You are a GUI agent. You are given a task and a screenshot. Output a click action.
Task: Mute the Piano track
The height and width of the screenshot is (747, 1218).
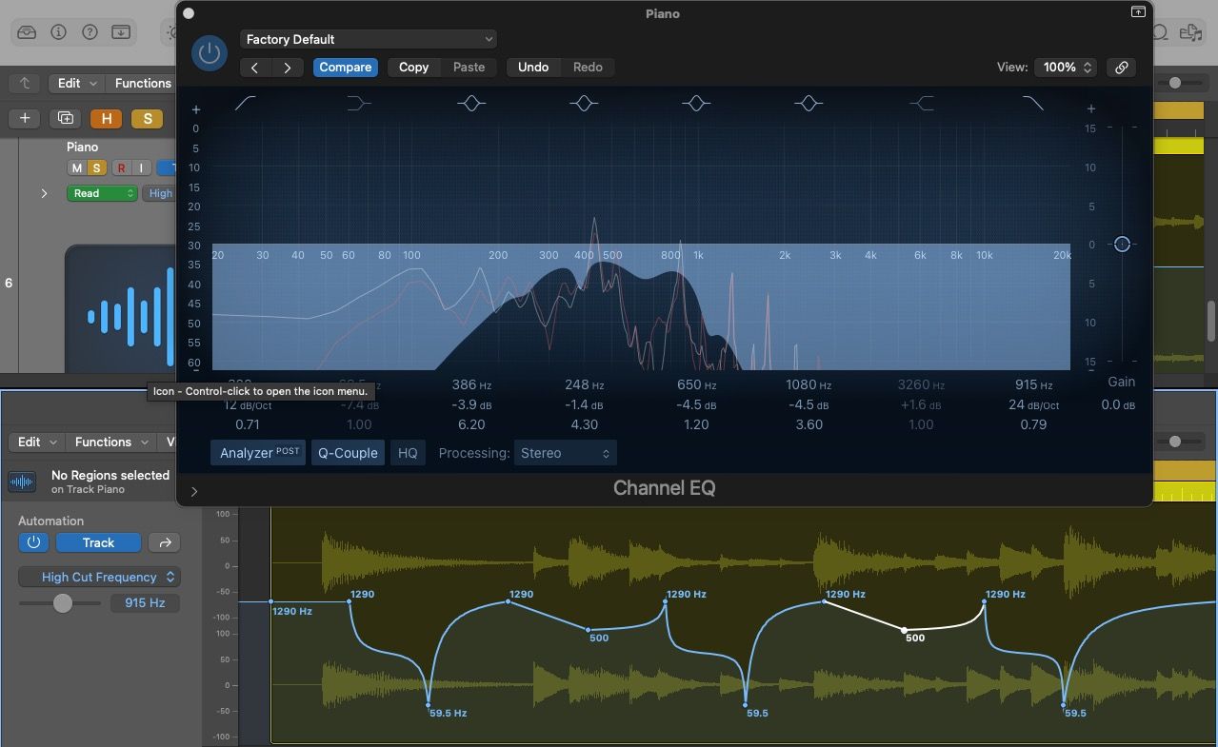(75, 167)
